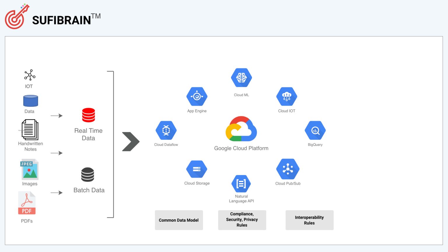The height and width of the screenshot is (252, 448).
Task: Click the "Cloud Pub/Sub" label text
Action: [x=288, y=183]
